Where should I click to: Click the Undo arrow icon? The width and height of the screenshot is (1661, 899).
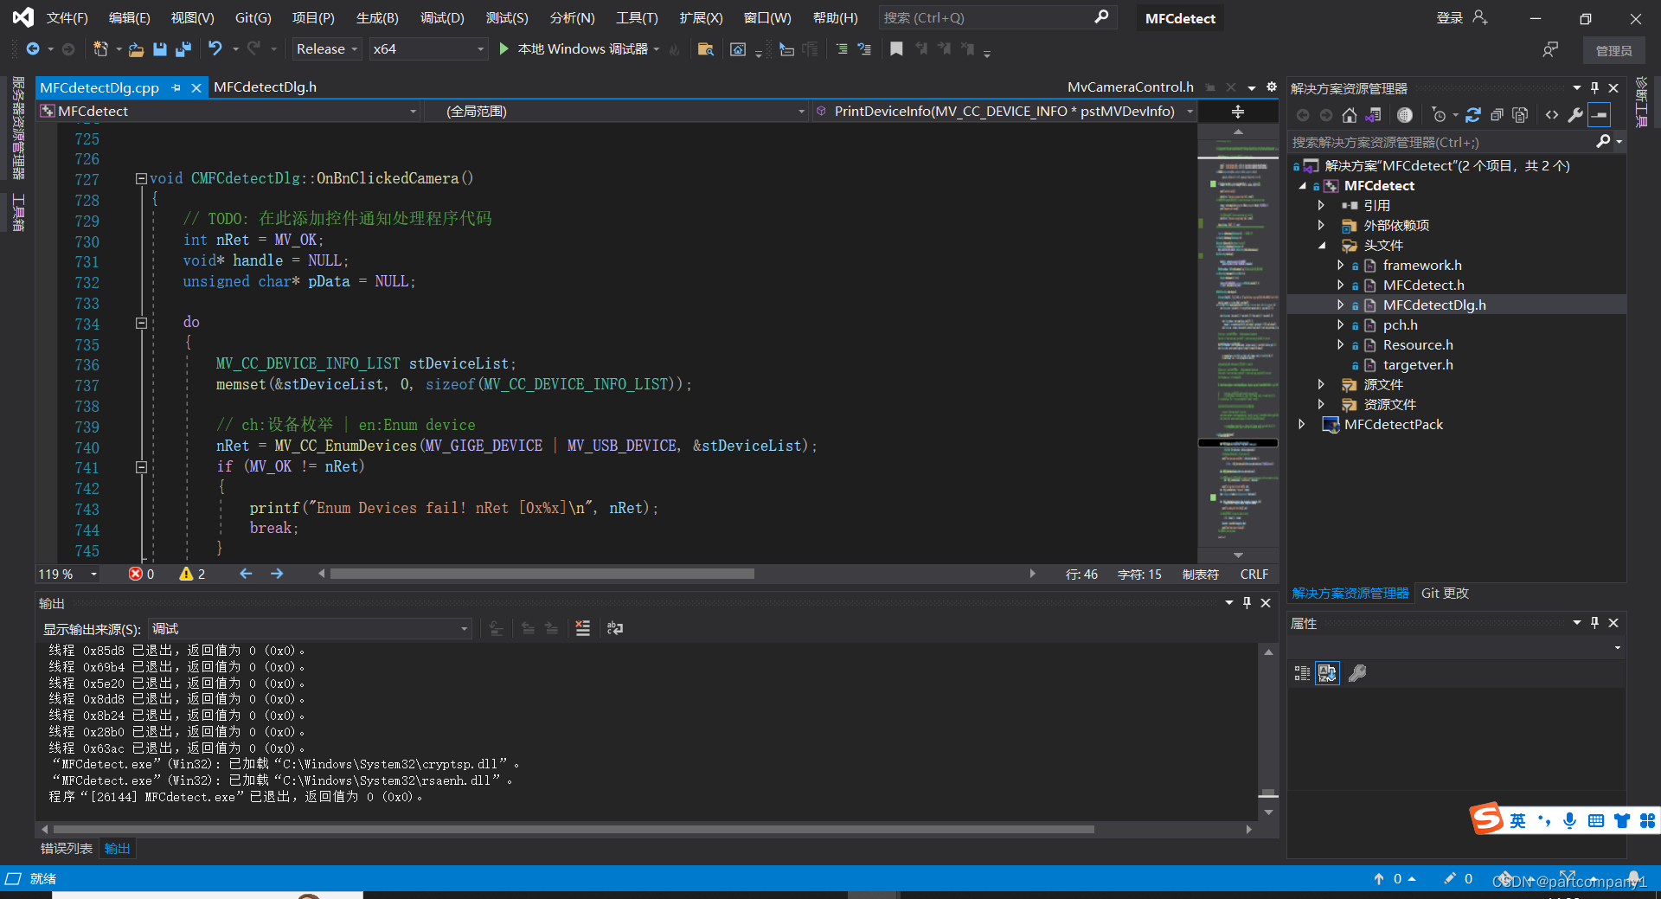pos(215,49)
